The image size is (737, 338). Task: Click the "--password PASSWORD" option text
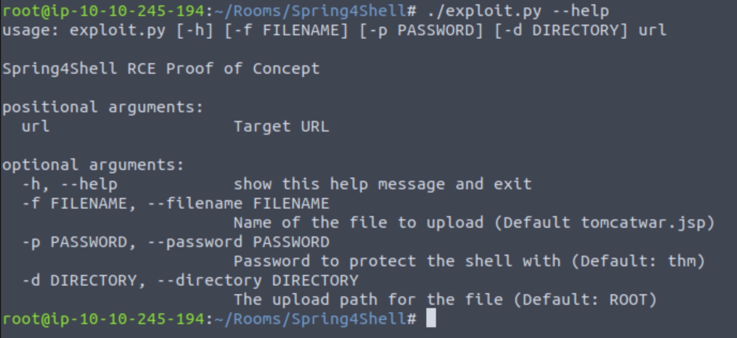238,242
